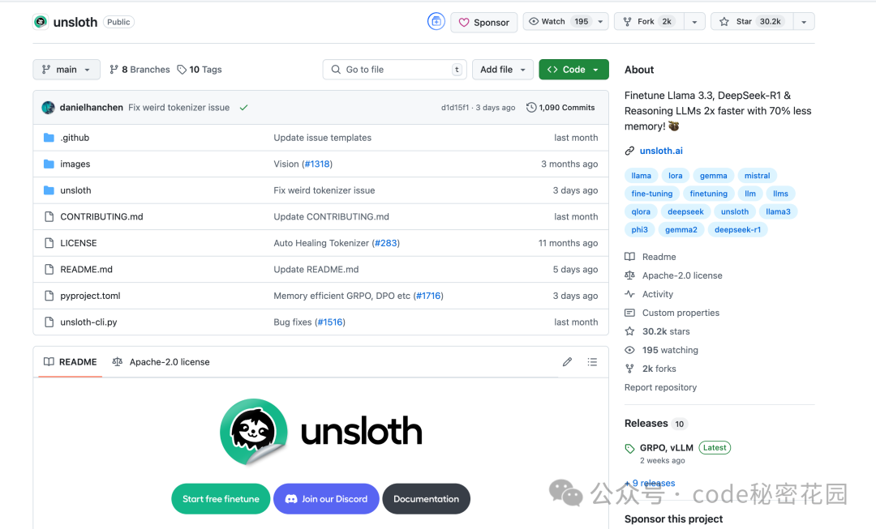The height and width of the screenshot is (529, 876).
Task: Click Report repository
Action: click(x=660, y=387)
